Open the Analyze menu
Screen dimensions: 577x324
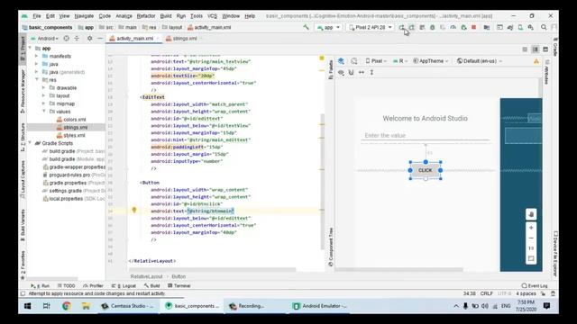tap(124, 16)
